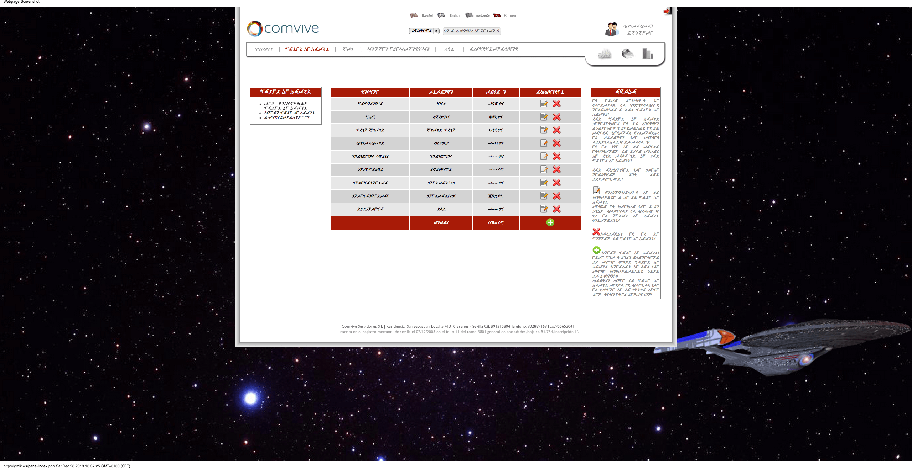This screenshot has height=468, width=912.
Task: Switch language to Español
Action: (427, 16)
